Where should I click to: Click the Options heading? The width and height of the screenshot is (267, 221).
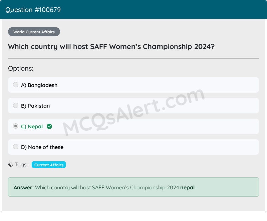pyautogui.click(x=21, y=68)
